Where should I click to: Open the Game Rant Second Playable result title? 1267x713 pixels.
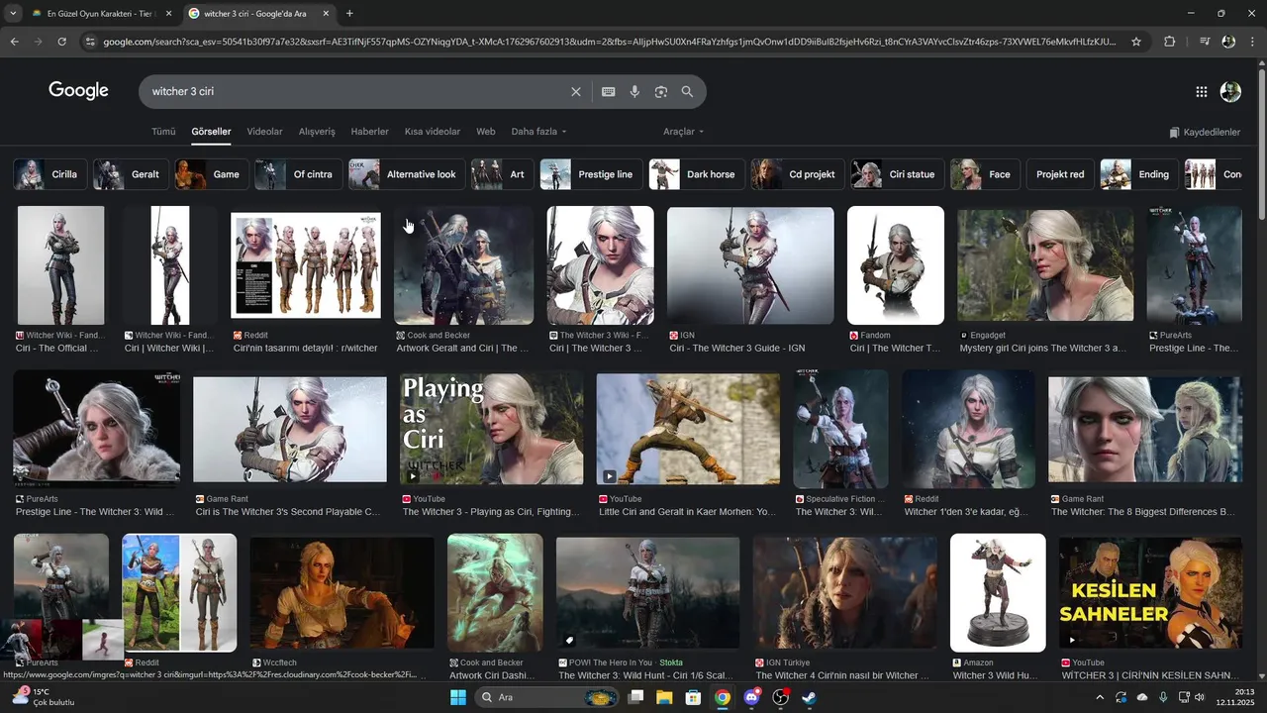288,512
